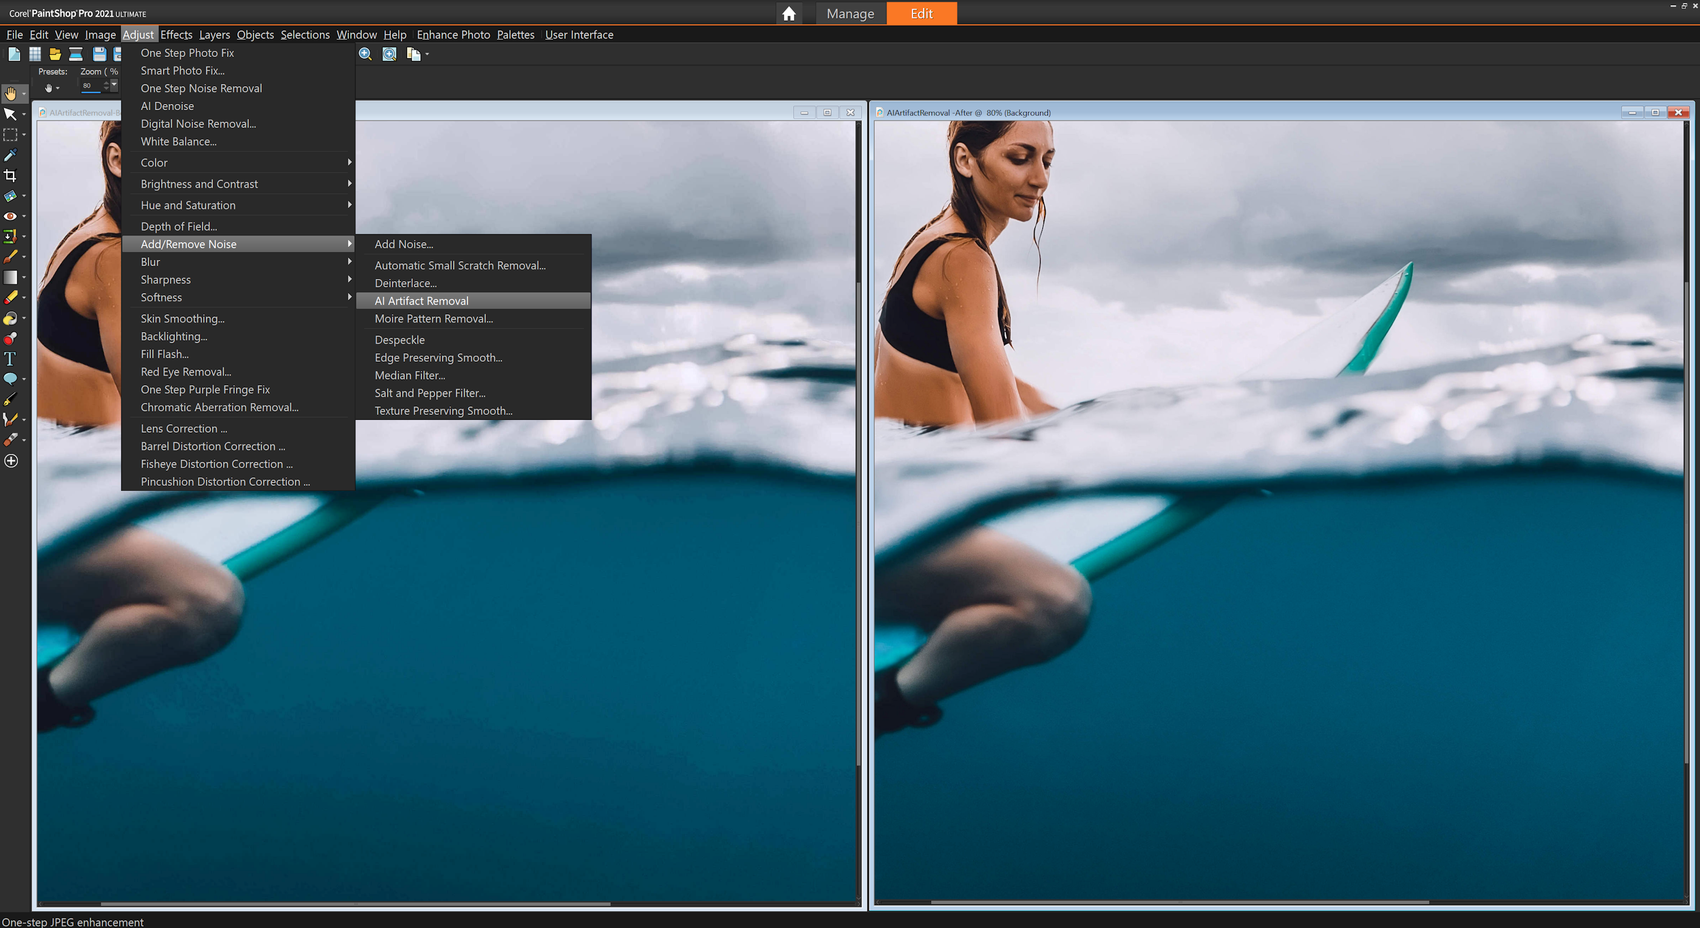This screenshot has width=1700, height=928.
Task: Click the Edit mode tab
Action: coord(920,12)
